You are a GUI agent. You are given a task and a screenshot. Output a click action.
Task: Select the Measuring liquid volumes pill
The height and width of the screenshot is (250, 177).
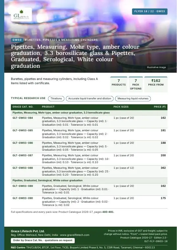click(133, 99)
